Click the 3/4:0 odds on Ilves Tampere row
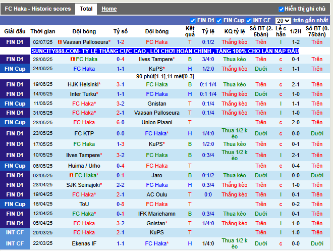The width and height of the screenshot is (333, 251). pyautogui.click(x=208, y=59)
